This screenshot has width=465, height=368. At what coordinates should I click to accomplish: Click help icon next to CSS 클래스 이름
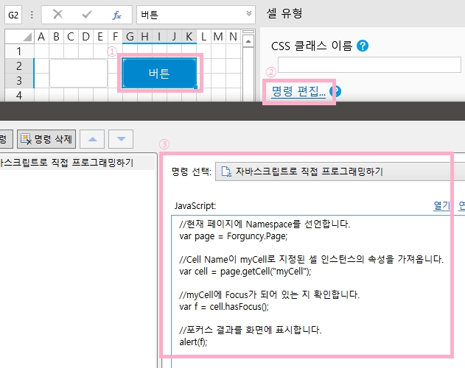[362, 46]
